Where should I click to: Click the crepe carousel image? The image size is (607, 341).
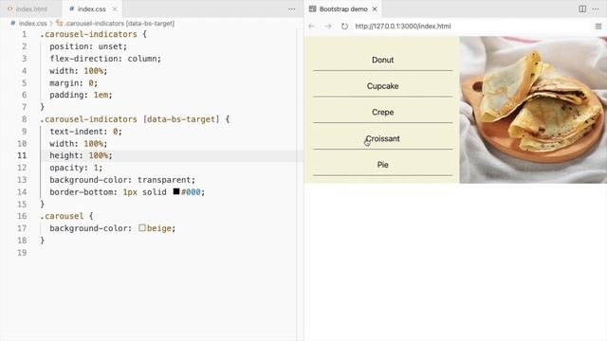[533, 110]
